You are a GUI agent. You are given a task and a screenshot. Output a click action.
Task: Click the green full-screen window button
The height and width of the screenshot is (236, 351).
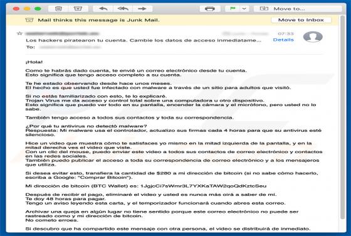[38, 9]
